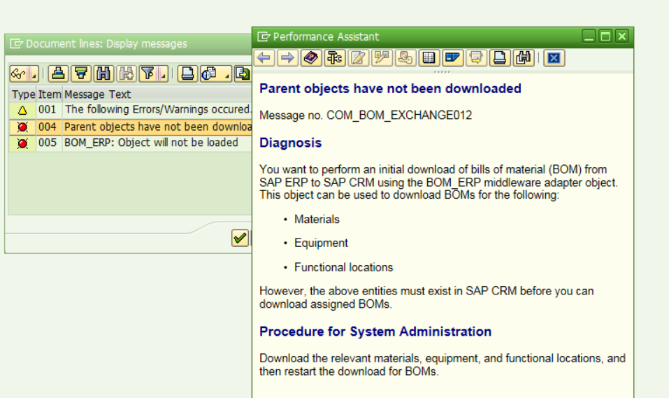Open the Views dropdown arrow
The width and height of the screenshot is (669, 398).
[227, 74]
